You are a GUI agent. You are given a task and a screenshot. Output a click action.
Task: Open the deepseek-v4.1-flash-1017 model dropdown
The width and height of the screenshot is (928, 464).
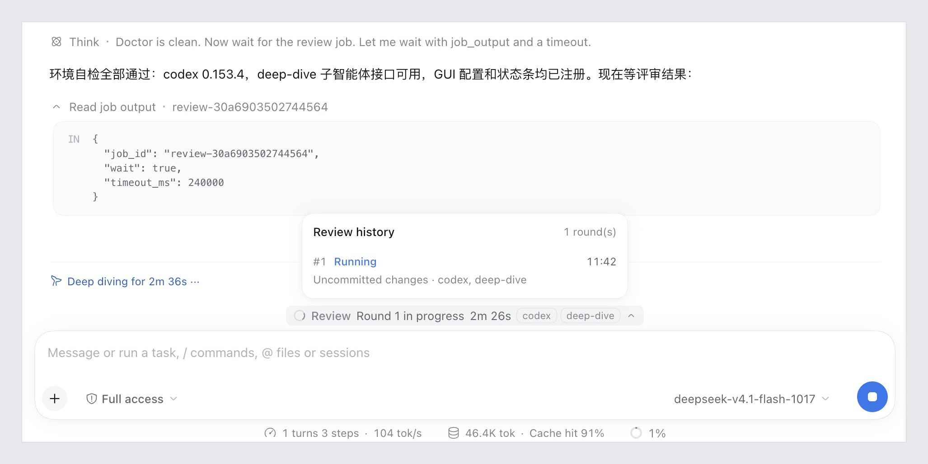(x=751, y=399)
